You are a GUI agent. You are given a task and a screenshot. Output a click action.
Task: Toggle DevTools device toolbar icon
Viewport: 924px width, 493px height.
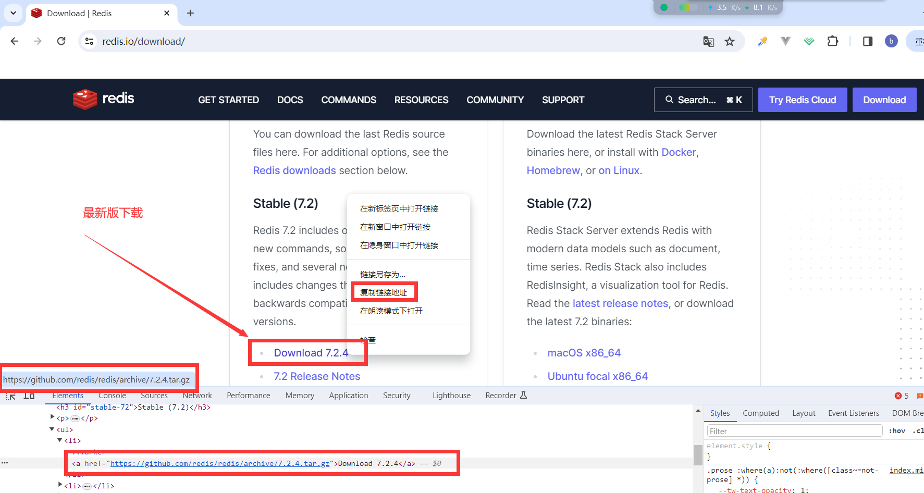click(29, 396)
